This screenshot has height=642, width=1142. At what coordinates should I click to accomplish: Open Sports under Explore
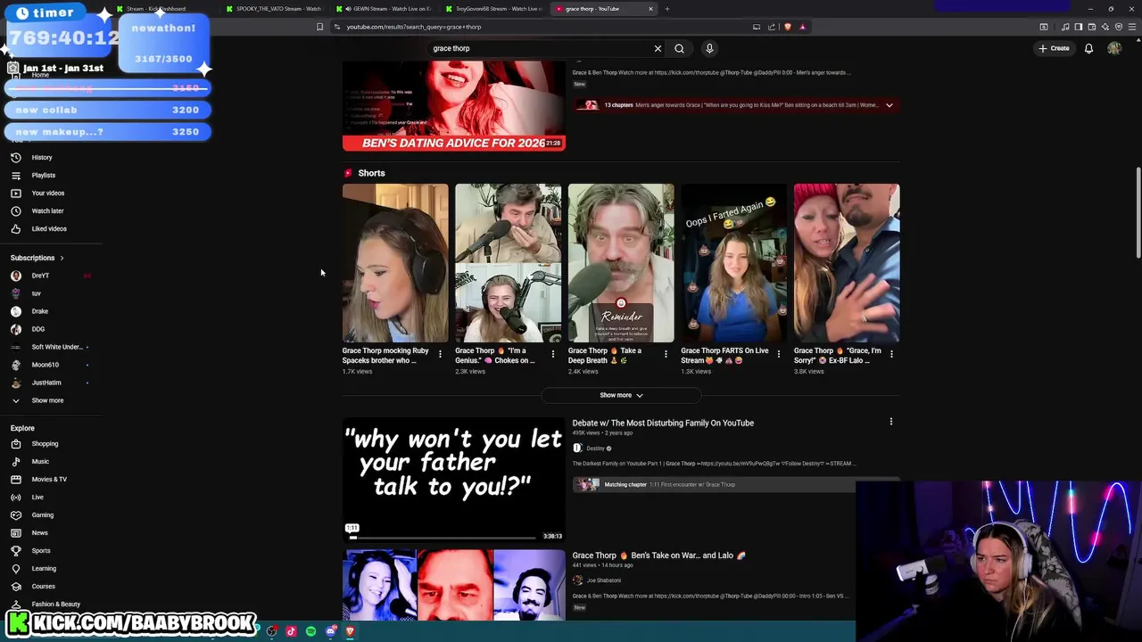click(x=41, y=551)
